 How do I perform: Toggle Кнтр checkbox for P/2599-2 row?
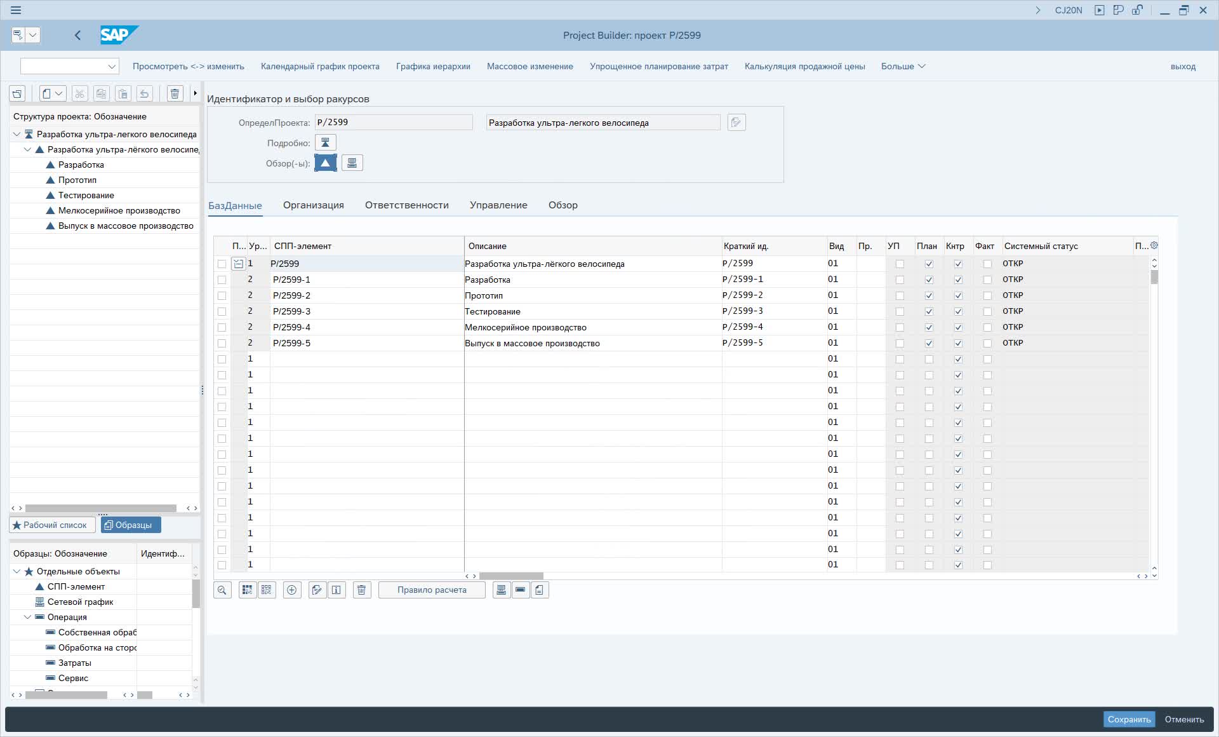tap(958, 295)
